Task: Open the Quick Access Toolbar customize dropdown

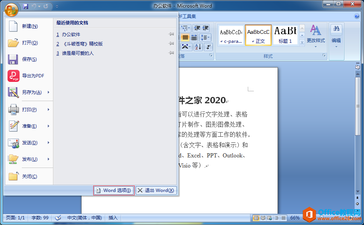Action: pyautogui.click(x=57, y=6)
